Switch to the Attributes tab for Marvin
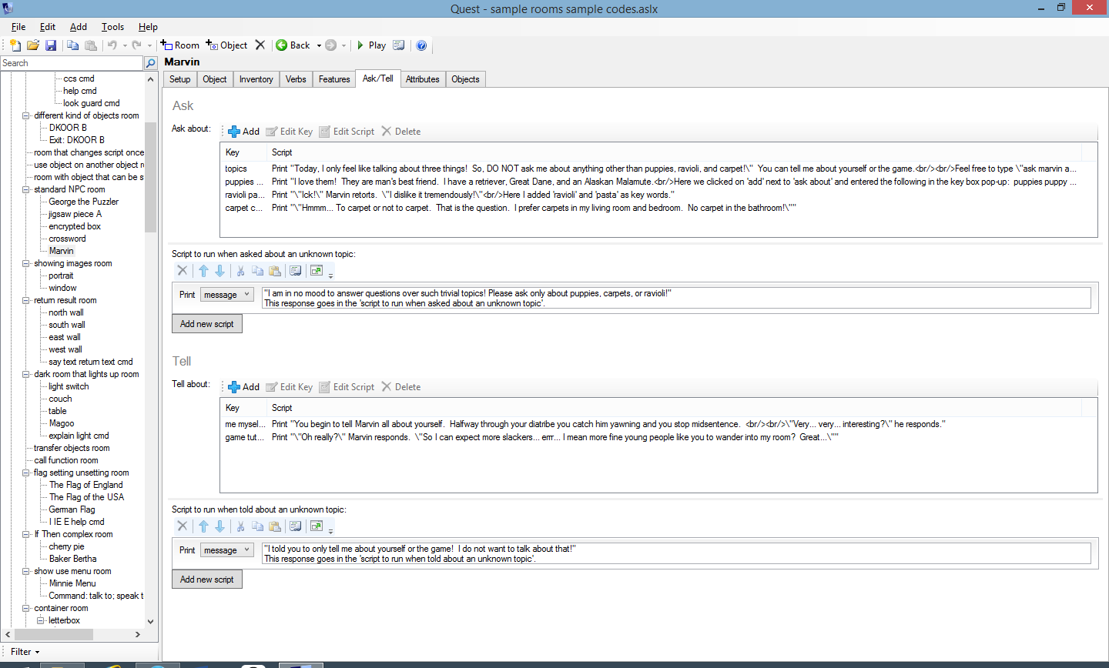 point(423,78)
